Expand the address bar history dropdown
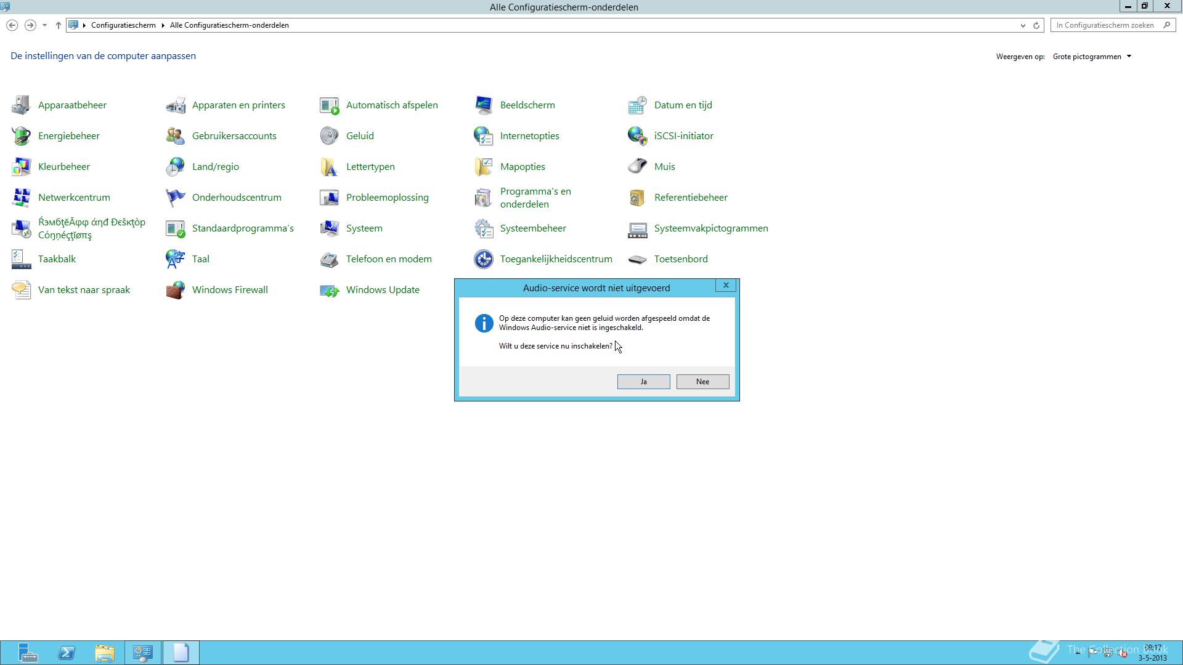This screenshot has height=665, width=1183. point(1023,25)
